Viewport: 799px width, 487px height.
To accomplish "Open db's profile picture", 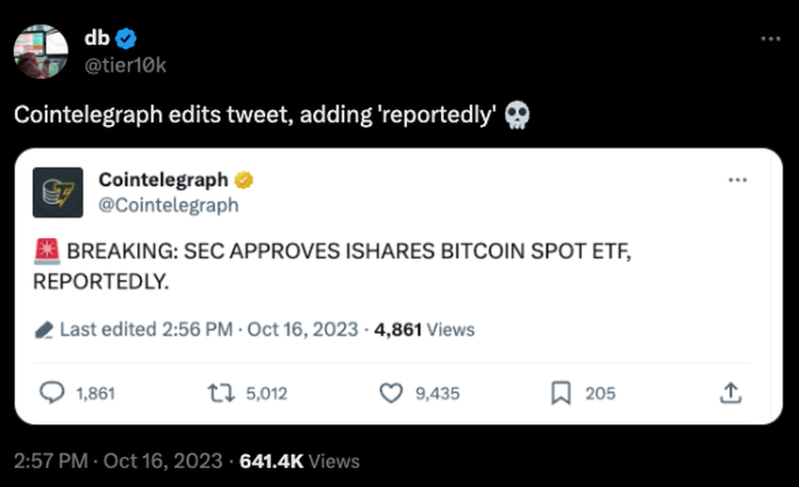I will point(40,50).
